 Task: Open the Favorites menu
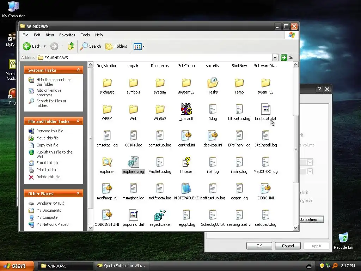coord(67,35)
